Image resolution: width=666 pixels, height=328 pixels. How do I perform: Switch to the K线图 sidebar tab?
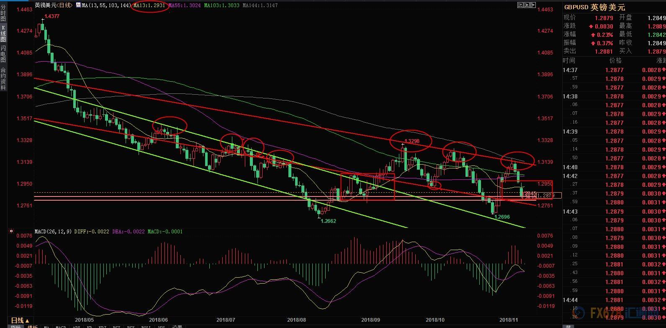pyautogui.click(x=3, y=34)
